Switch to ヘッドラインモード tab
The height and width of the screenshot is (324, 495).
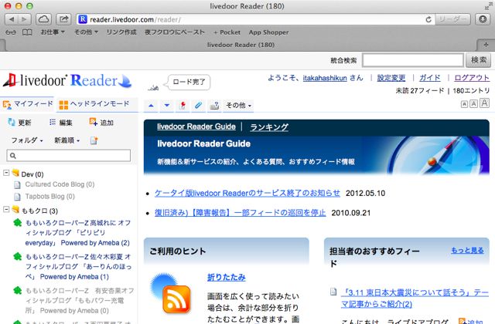pos(94,104)
